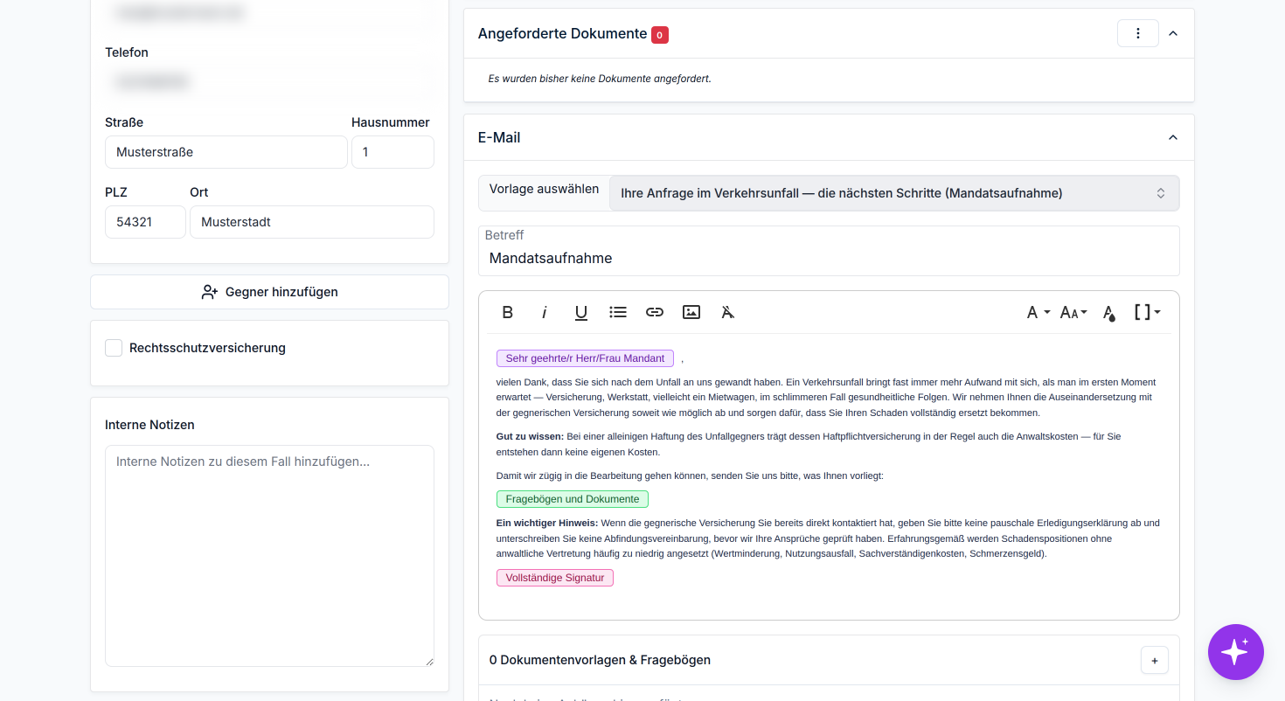Open font family dropdown in editor
Viewport: 1285px width, 701px height.
[x=1038, y=312]
